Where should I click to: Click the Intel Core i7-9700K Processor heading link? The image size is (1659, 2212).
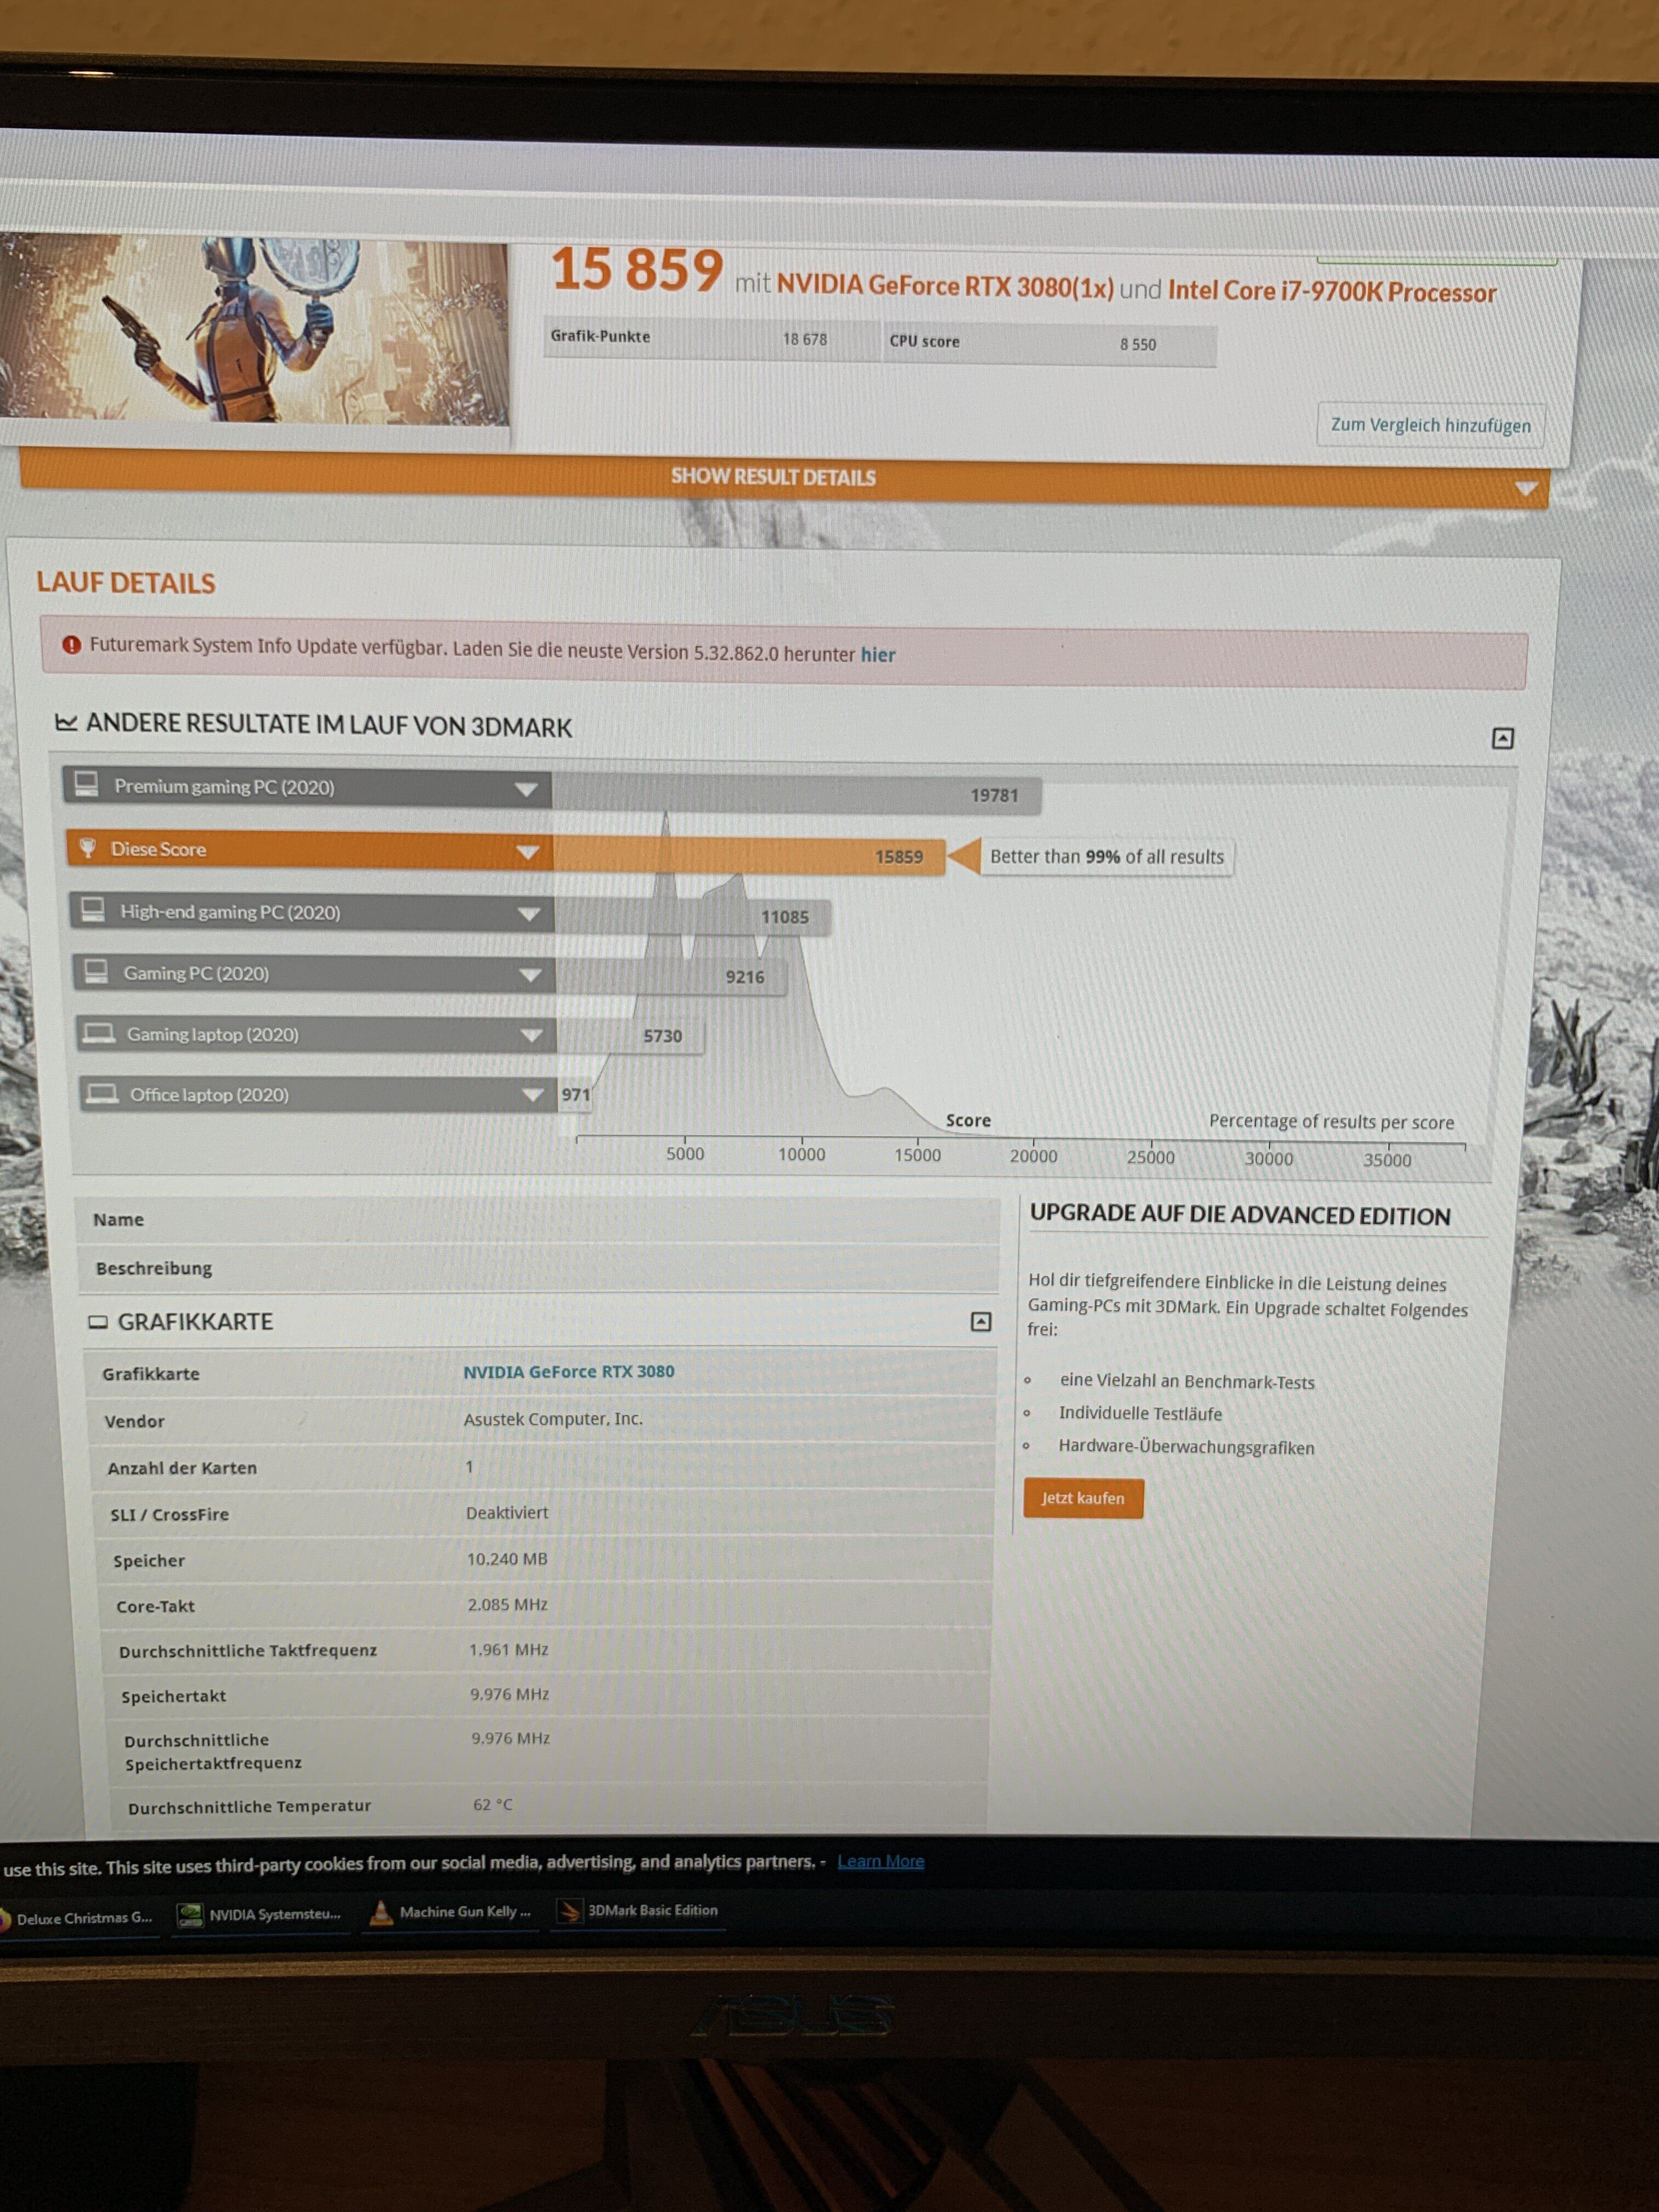[x=1332, y=291]
